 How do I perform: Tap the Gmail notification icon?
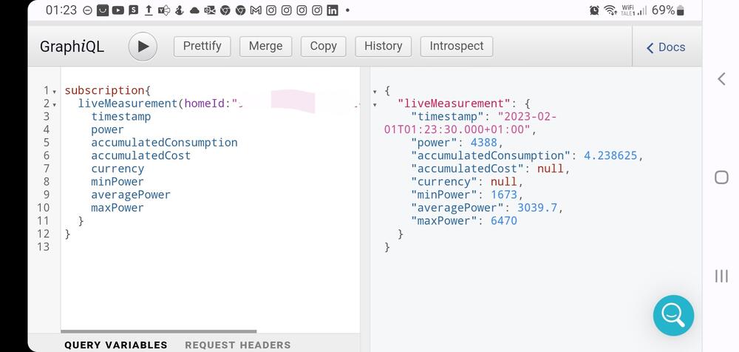256,10
